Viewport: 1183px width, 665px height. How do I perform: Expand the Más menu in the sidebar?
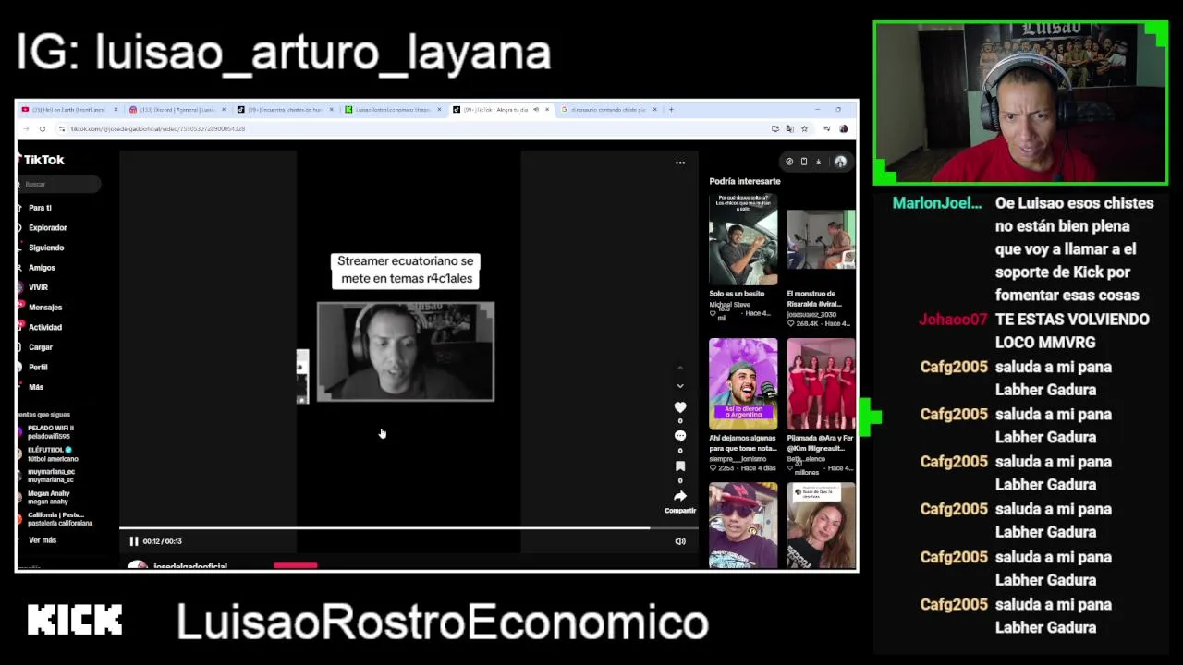click(31, 387)
